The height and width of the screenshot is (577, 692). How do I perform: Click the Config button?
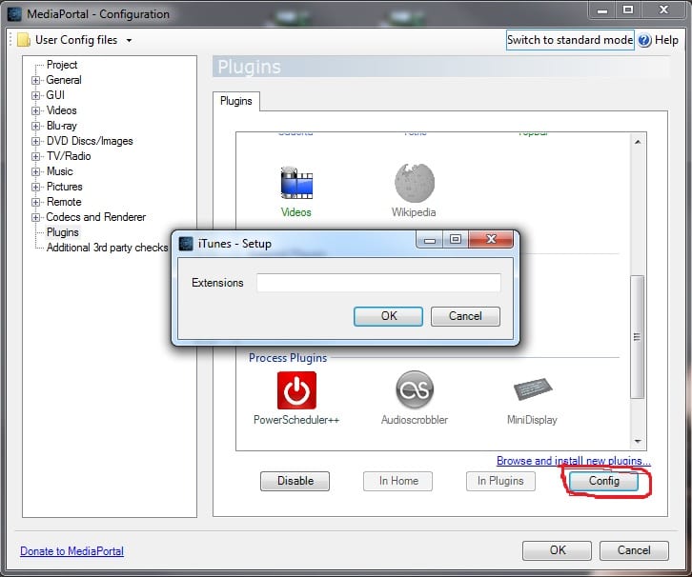click(x=603, y=481)
